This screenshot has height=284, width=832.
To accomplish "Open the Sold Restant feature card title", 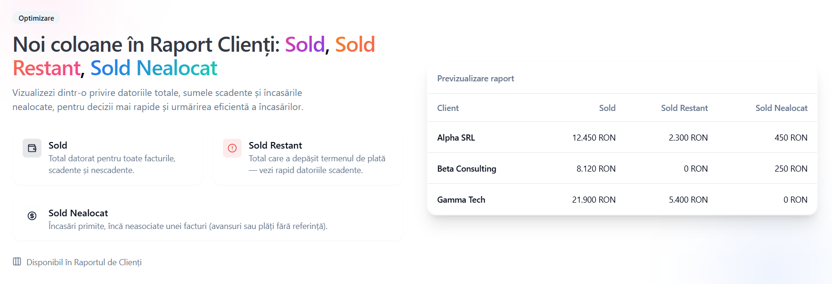I will click(275, 145).
